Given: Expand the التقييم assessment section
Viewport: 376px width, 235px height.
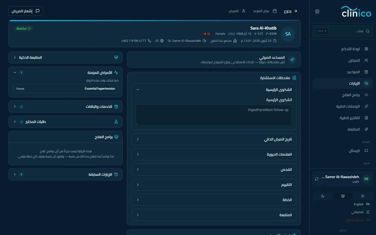Looking at the screenshot, I should (214, 185).
